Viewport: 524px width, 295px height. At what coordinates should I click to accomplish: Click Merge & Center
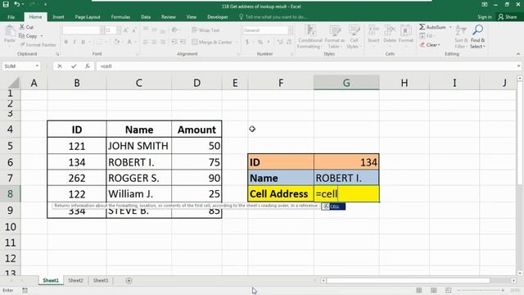pos(212,42)
